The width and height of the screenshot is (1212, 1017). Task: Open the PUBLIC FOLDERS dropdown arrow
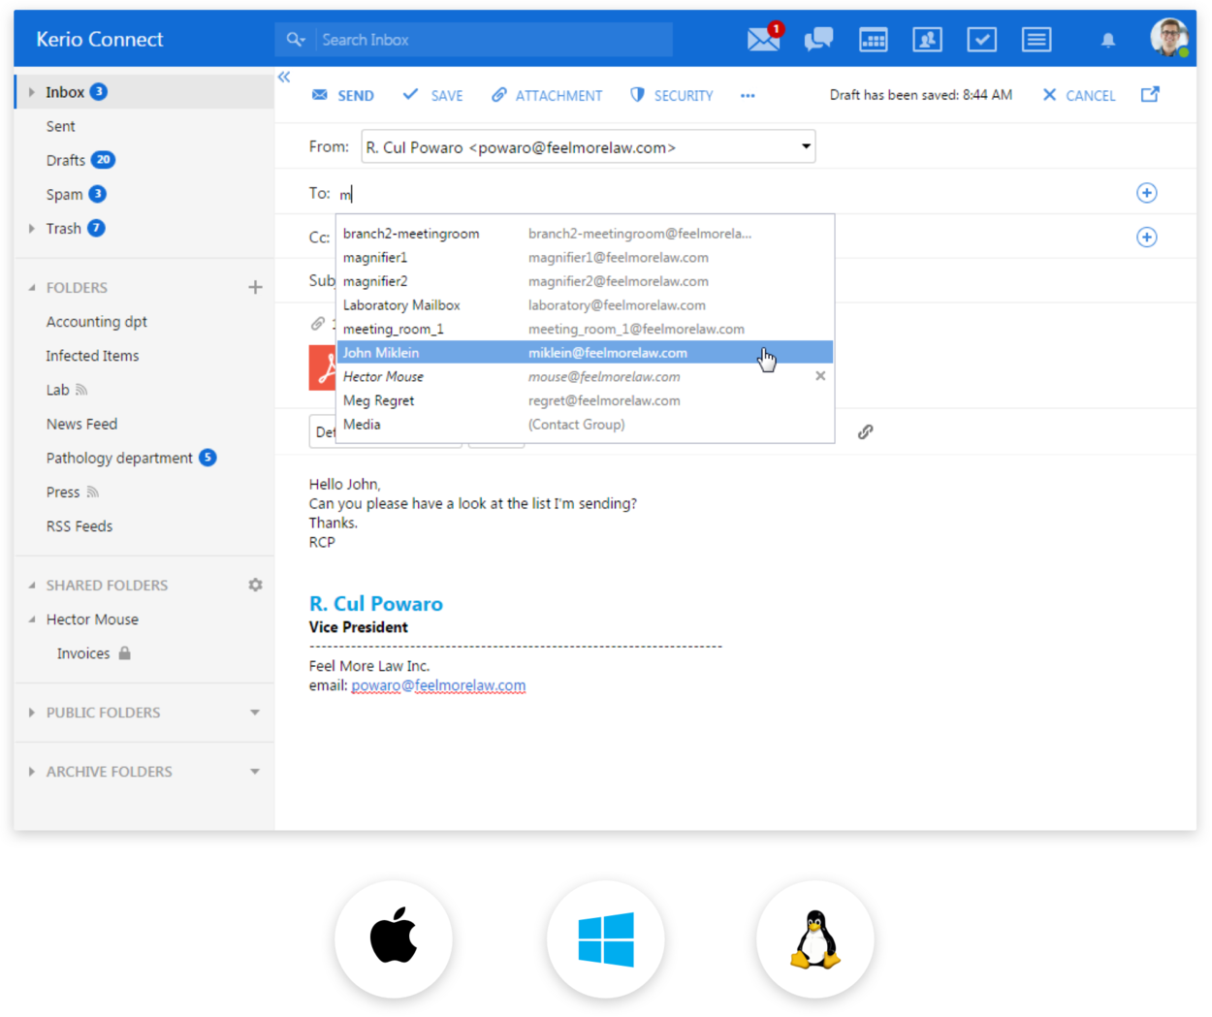(x=255, y=713)
